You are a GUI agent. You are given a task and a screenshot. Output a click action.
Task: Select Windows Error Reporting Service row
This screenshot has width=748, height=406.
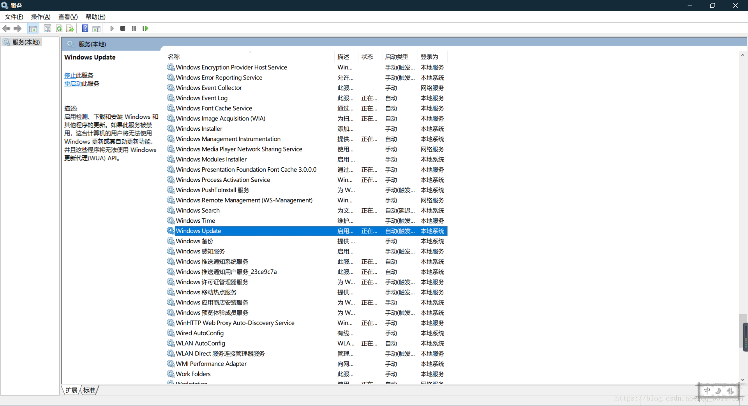coord(307,77)
